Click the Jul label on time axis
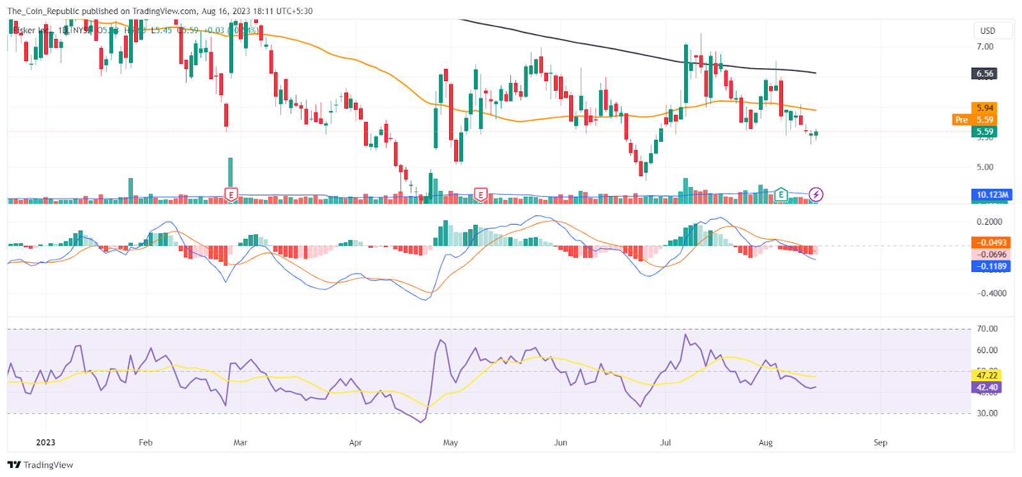 (x=666, y=443)
